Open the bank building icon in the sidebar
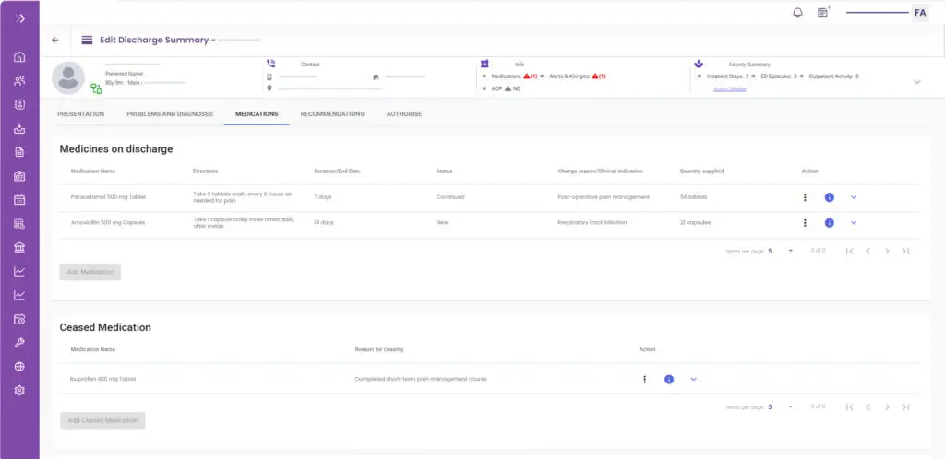The height and width of the screenshot is (459, 945). [19, 247]
